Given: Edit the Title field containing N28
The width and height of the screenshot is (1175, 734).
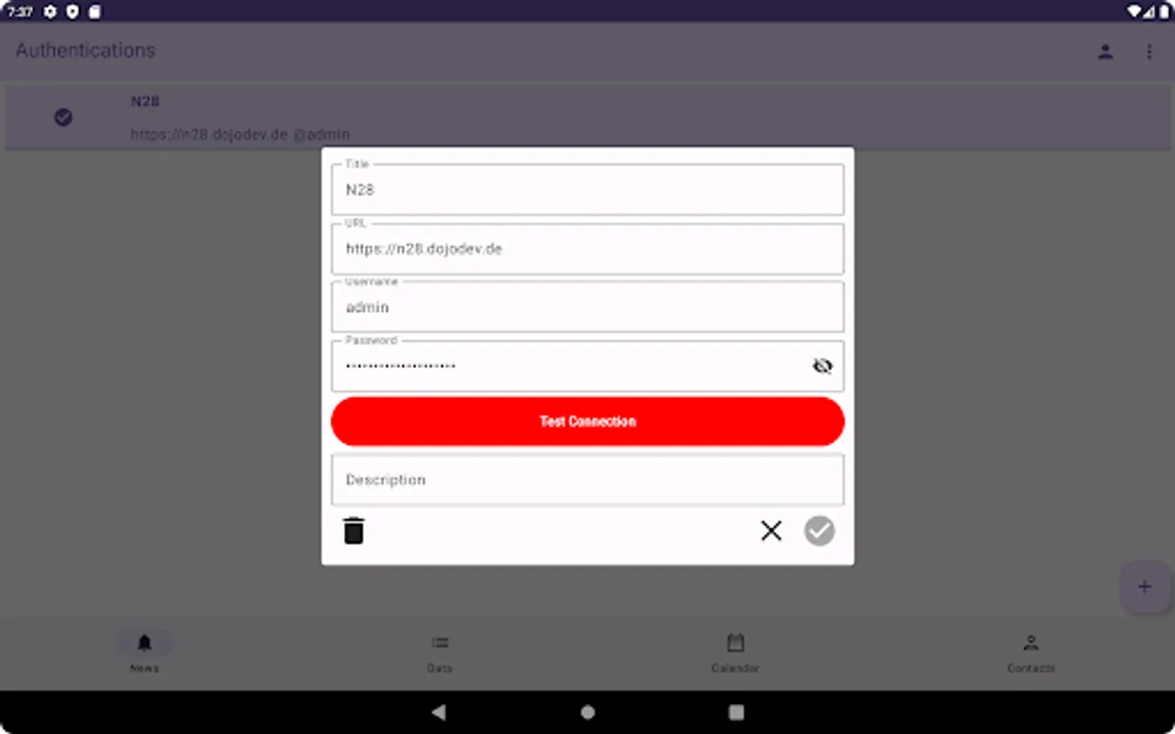Looking at the screenshot, I should click(x=587, y=189).
